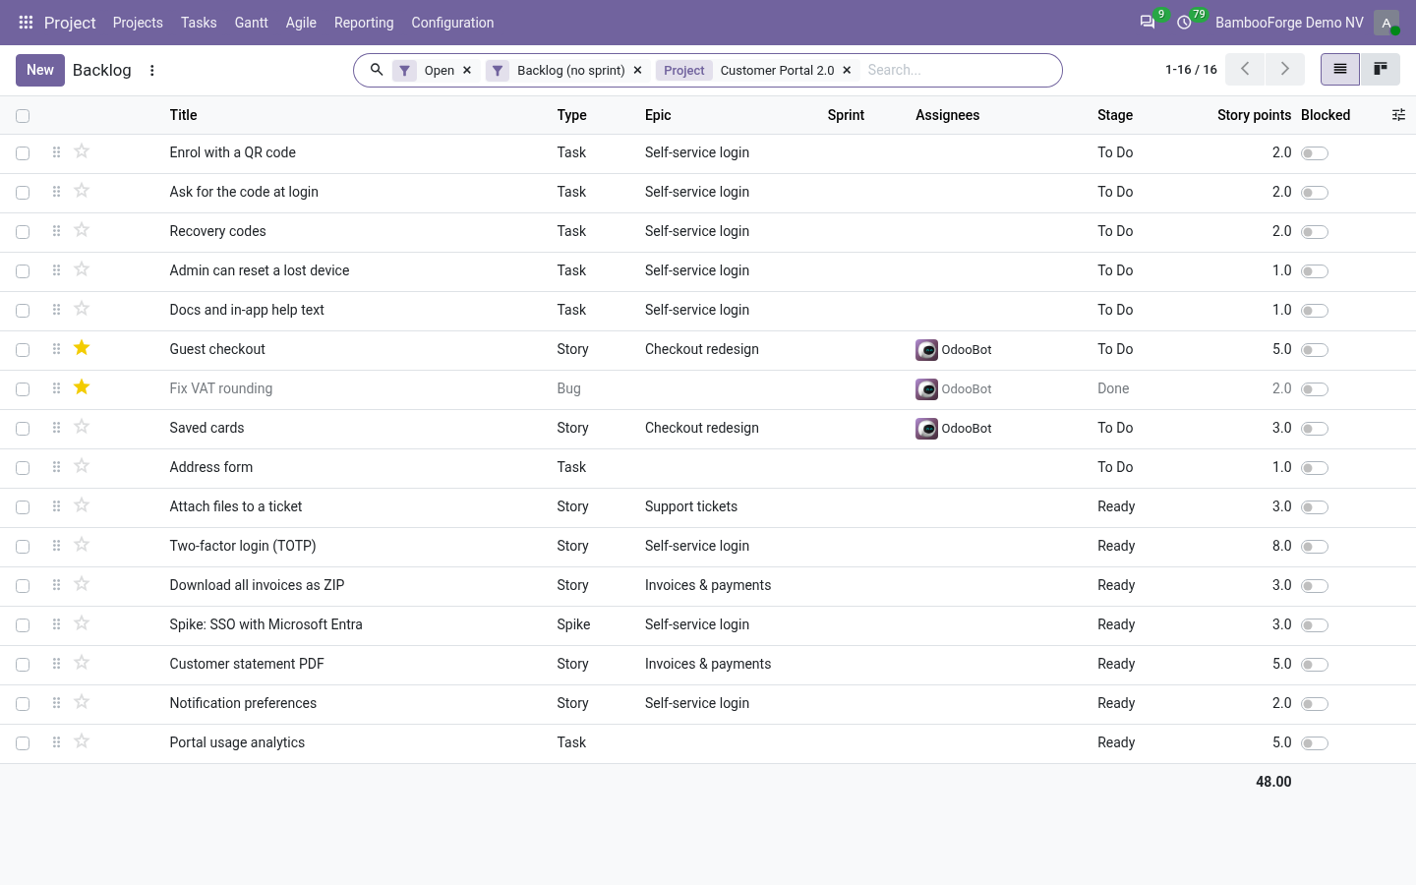Open the Configuration menu

452,23
